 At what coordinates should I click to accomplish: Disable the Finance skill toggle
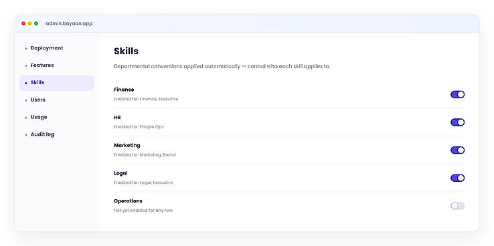457,95
